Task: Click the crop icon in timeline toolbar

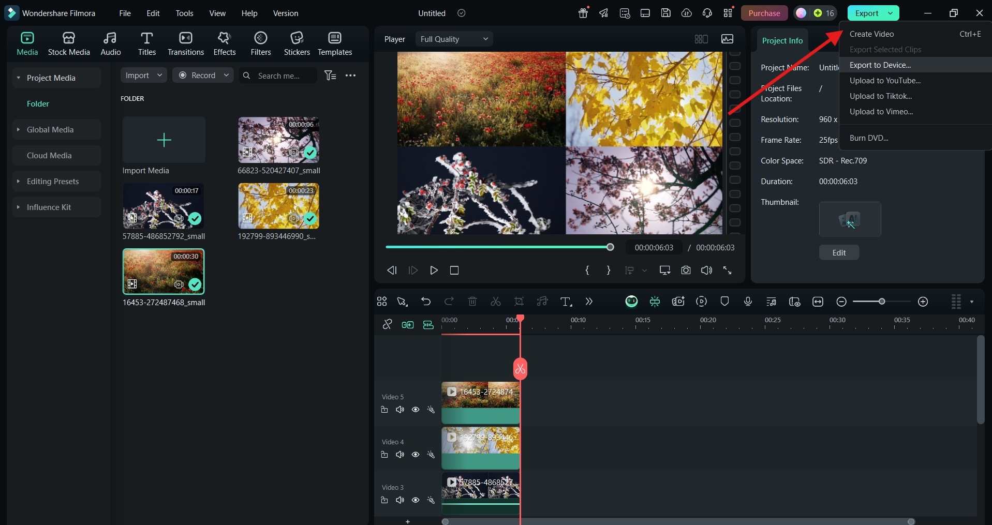Action: click(519, 302)
